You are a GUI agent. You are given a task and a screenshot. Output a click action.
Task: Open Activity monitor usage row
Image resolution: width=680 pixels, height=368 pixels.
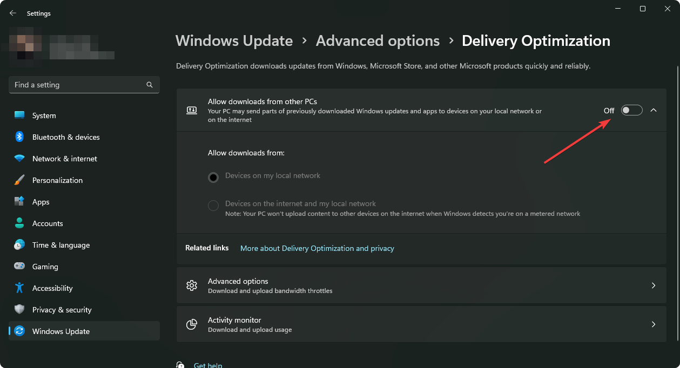(421, 324)
